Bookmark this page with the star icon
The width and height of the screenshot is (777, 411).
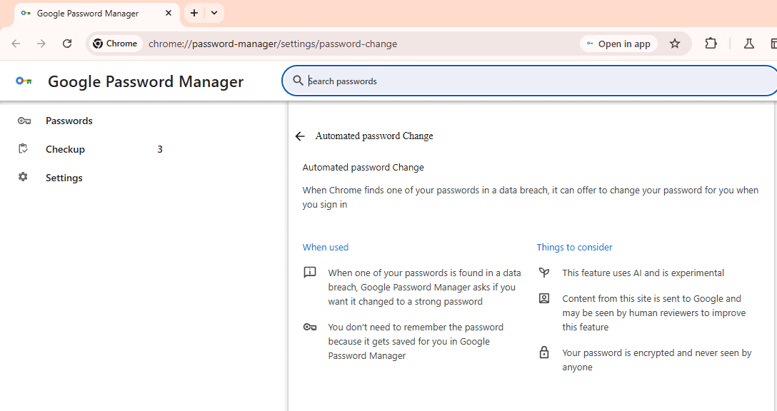(x=674, y=44)
